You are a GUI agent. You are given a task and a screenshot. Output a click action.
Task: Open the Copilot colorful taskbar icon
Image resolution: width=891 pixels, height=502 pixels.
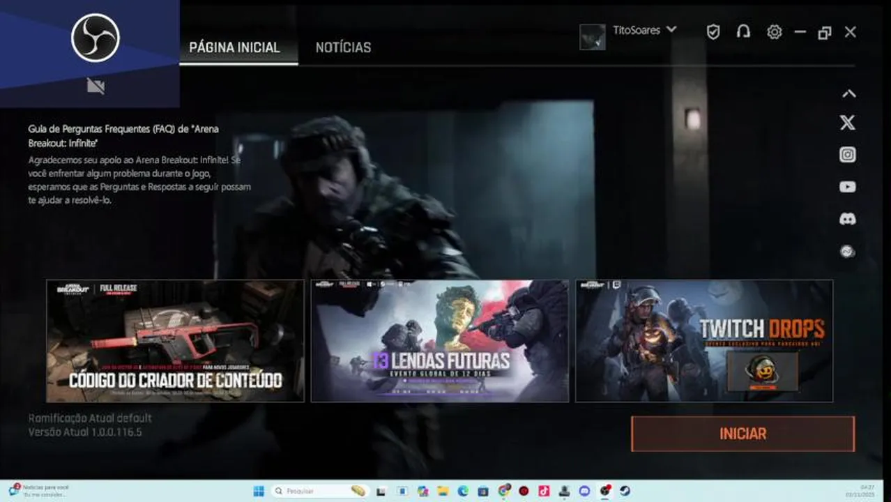tap(423, 491)
